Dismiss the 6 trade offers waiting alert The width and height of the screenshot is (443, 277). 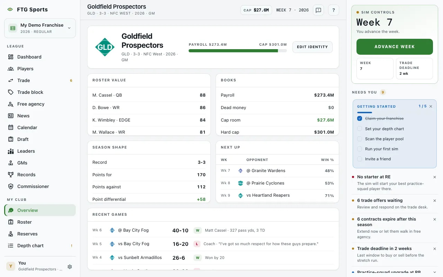click(x=435, y=200)
